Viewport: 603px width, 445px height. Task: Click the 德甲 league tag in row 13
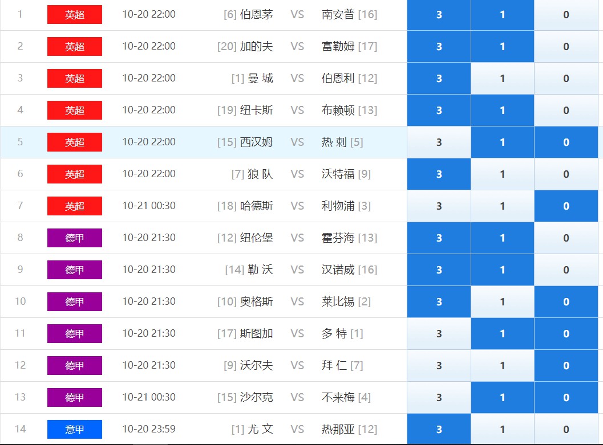tap(75, 397)
